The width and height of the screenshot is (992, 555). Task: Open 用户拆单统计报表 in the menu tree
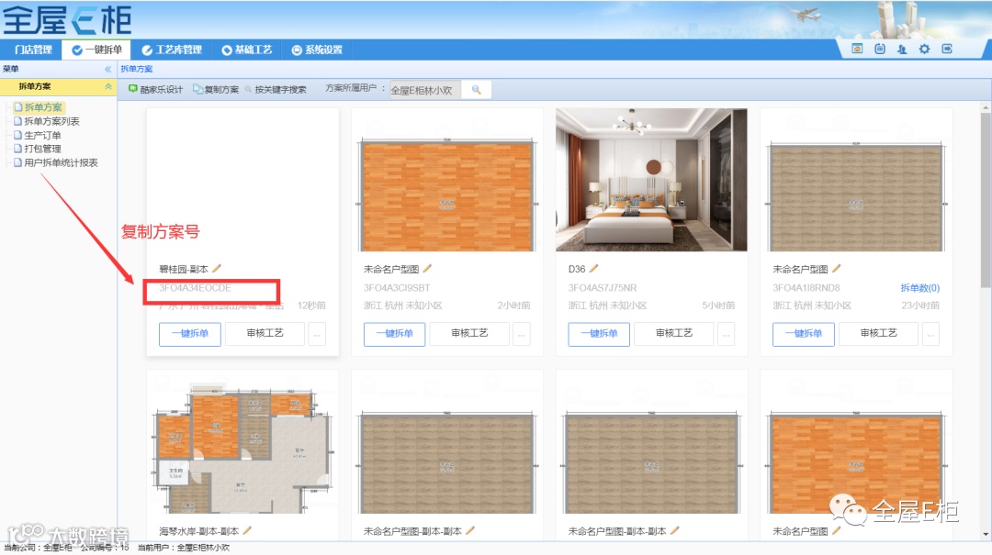point(56,163)
